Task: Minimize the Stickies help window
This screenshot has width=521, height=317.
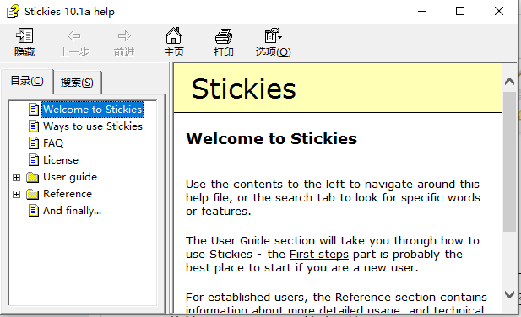Action: pyautogui.click(x=422, y=11)
